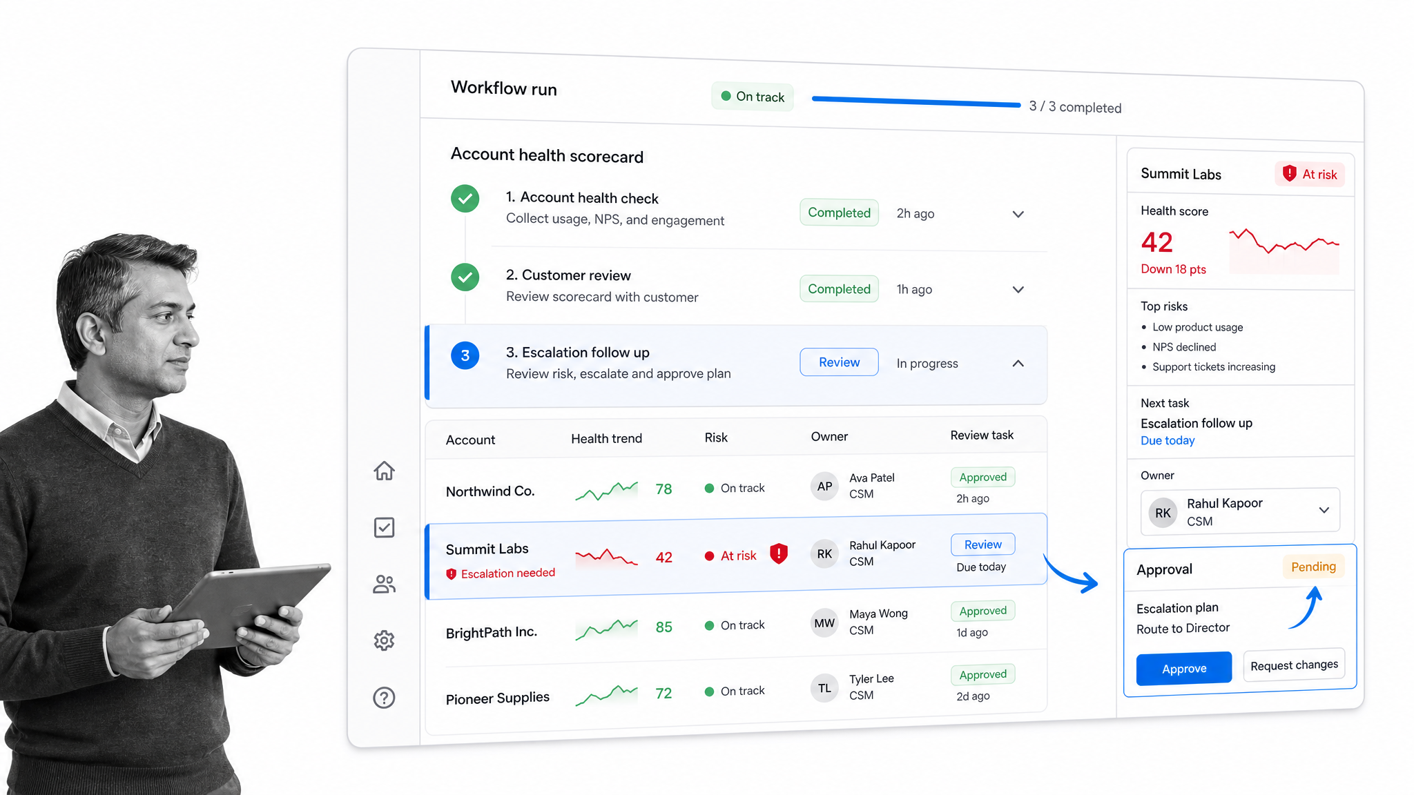
Task: Click the Low product usage risk item
Action: coord(1197,327)
